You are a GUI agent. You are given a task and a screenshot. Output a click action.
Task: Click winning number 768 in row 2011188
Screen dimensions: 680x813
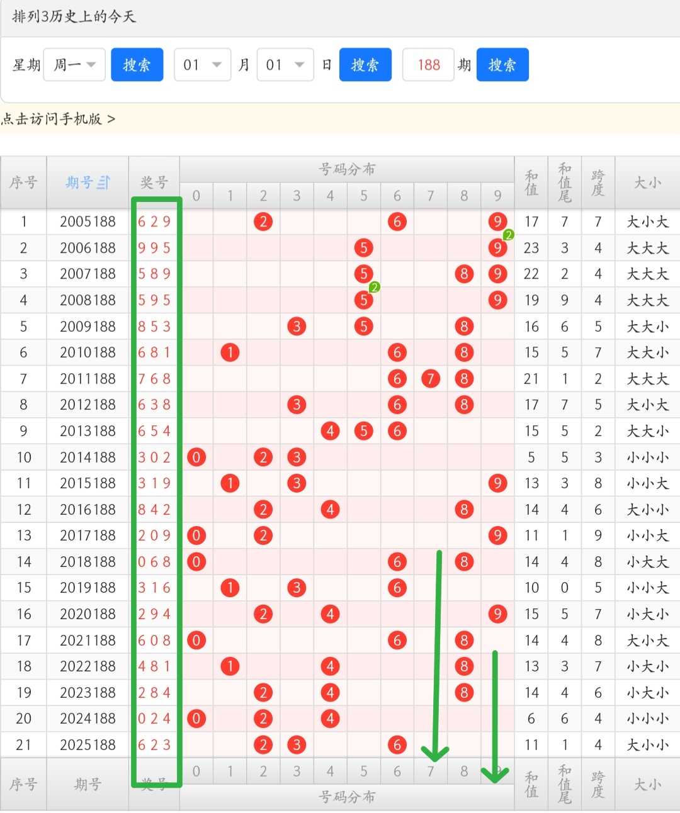[x=154, y=379]
